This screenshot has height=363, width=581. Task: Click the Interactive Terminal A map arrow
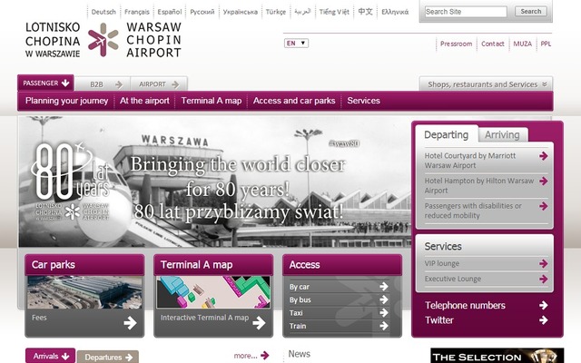259,323
